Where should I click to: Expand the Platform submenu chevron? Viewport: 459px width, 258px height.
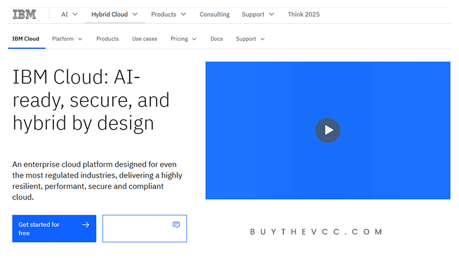pos(80,39)
